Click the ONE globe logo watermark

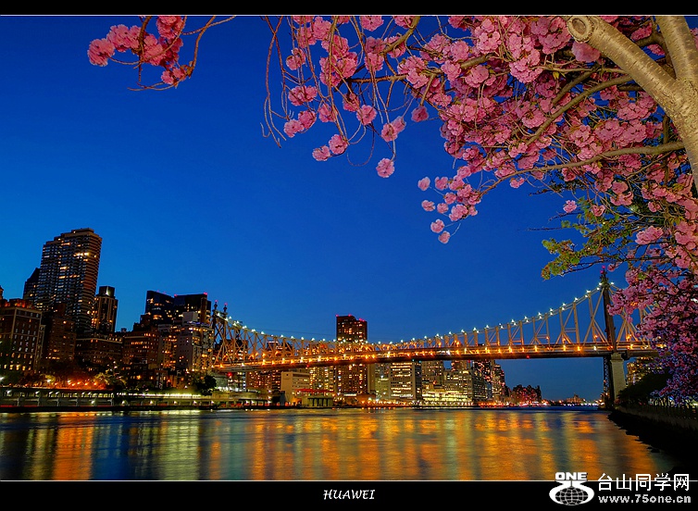point(571,489)
